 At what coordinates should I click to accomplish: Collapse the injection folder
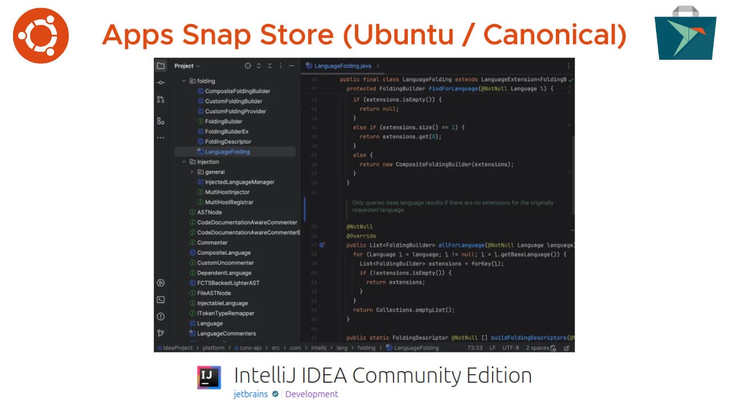184,162
